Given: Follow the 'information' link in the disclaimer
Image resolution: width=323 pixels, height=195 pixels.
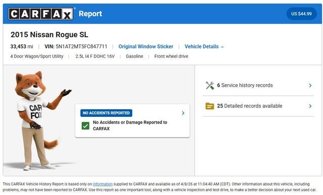Looking at the screenshot, I should click(102, 184).
